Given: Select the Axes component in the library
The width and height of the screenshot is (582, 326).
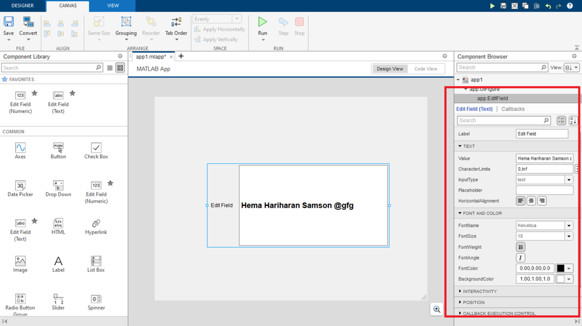Looking at the screenshot, I should (20, 150).
